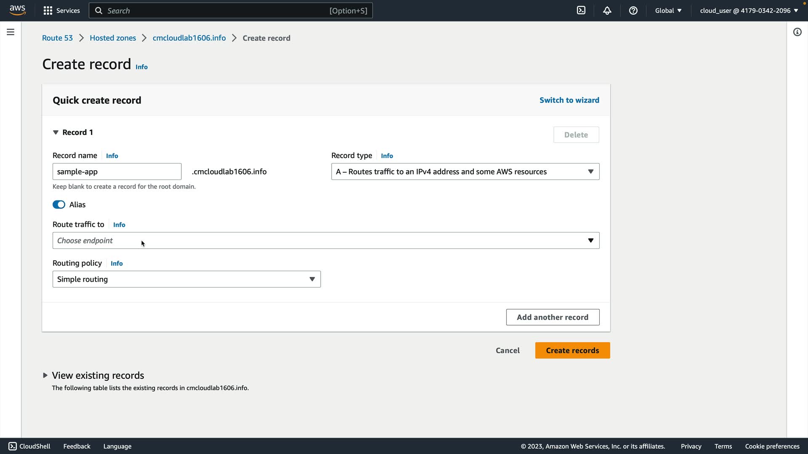808x454 pixels.
Task: Open CloudShell from the footer bar
Action: tap(29, 446)
